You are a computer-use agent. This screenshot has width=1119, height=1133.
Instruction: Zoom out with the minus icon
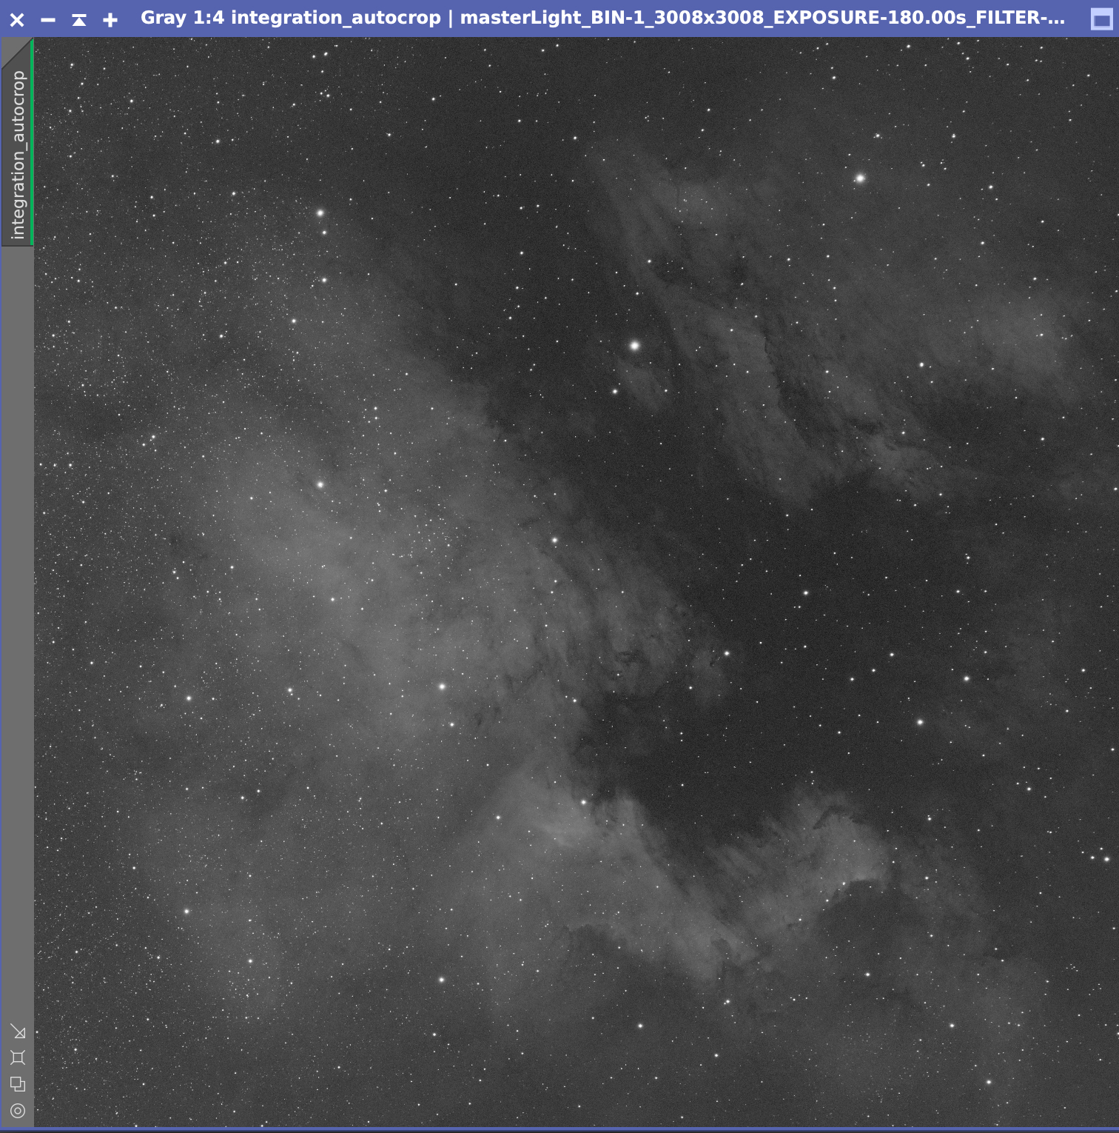47,19
